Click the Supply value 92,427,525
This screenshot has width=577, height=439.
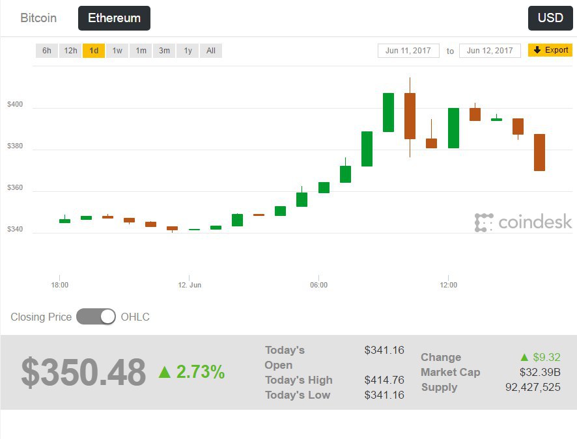click(x=533, y=387)
